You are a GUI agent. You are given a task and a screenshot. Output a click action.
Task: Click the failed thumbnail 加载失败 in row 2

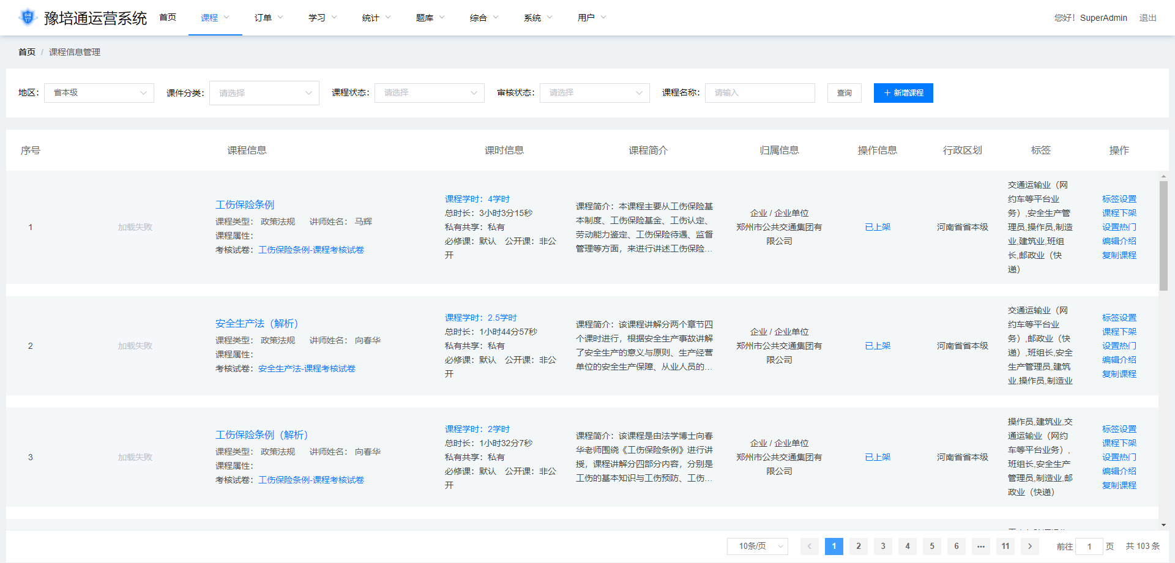click(135, 346)
